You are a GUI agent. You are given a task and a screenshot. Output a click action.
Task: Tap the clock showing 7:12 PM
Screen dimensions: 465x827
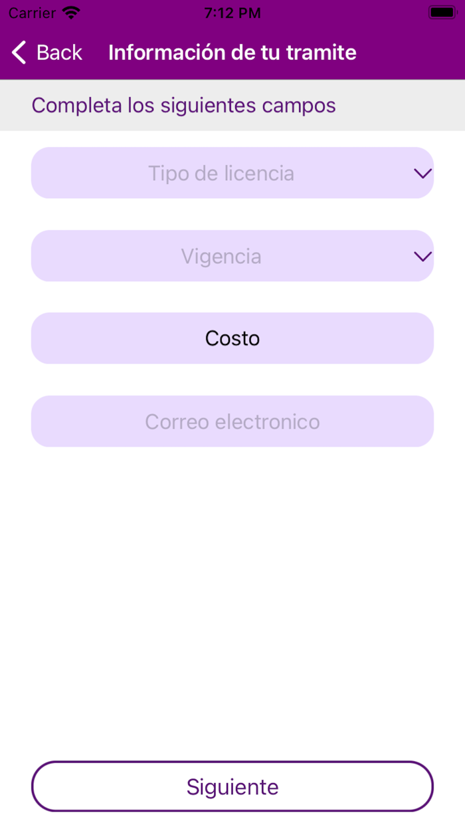[x=232, y=11]
